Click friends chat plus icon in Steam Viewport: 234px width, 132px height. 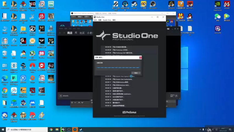[176, 96]
